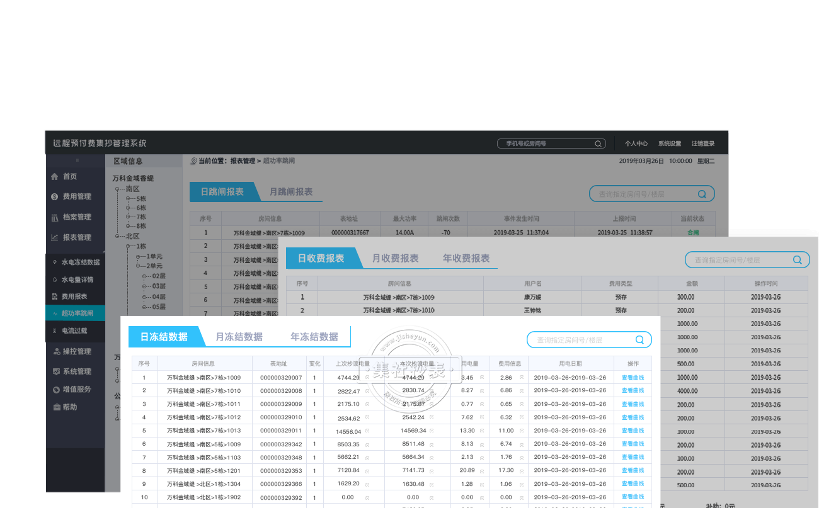Click the chart icon for 报表管理

click(x=55, y=237)
